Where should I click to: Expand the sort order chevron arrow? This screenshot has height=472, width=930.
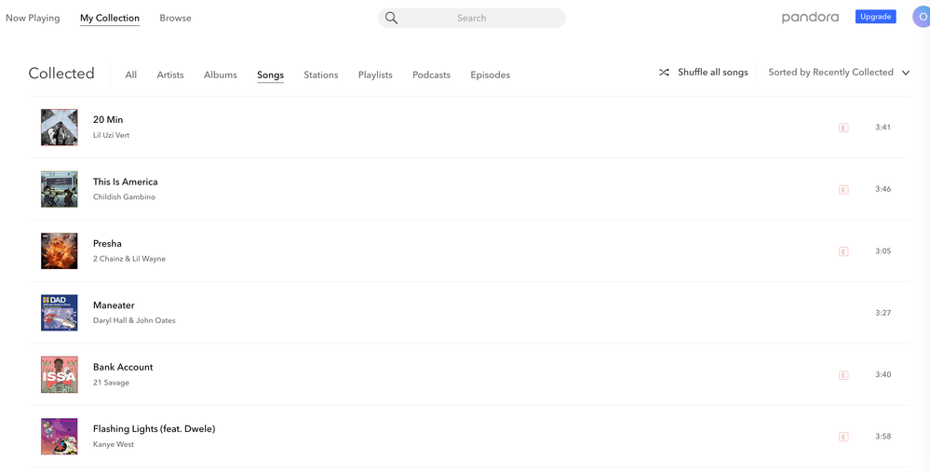point(906,73)
